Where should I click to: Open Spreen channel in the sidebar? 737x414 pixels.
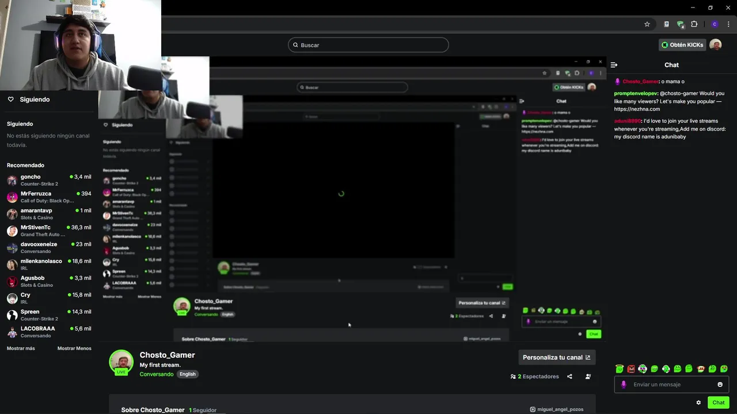49,315
